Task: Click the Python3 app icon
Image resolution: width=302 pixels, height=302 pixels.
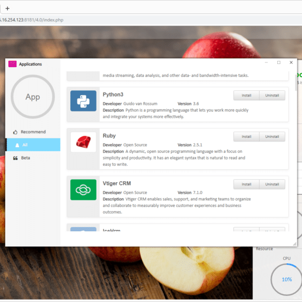Action: point(83,101)
